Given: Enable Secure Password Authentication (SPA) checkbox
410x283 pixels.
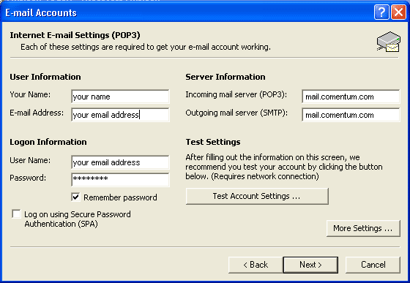Looking at the screenshot, I should [x=16, y=214].
